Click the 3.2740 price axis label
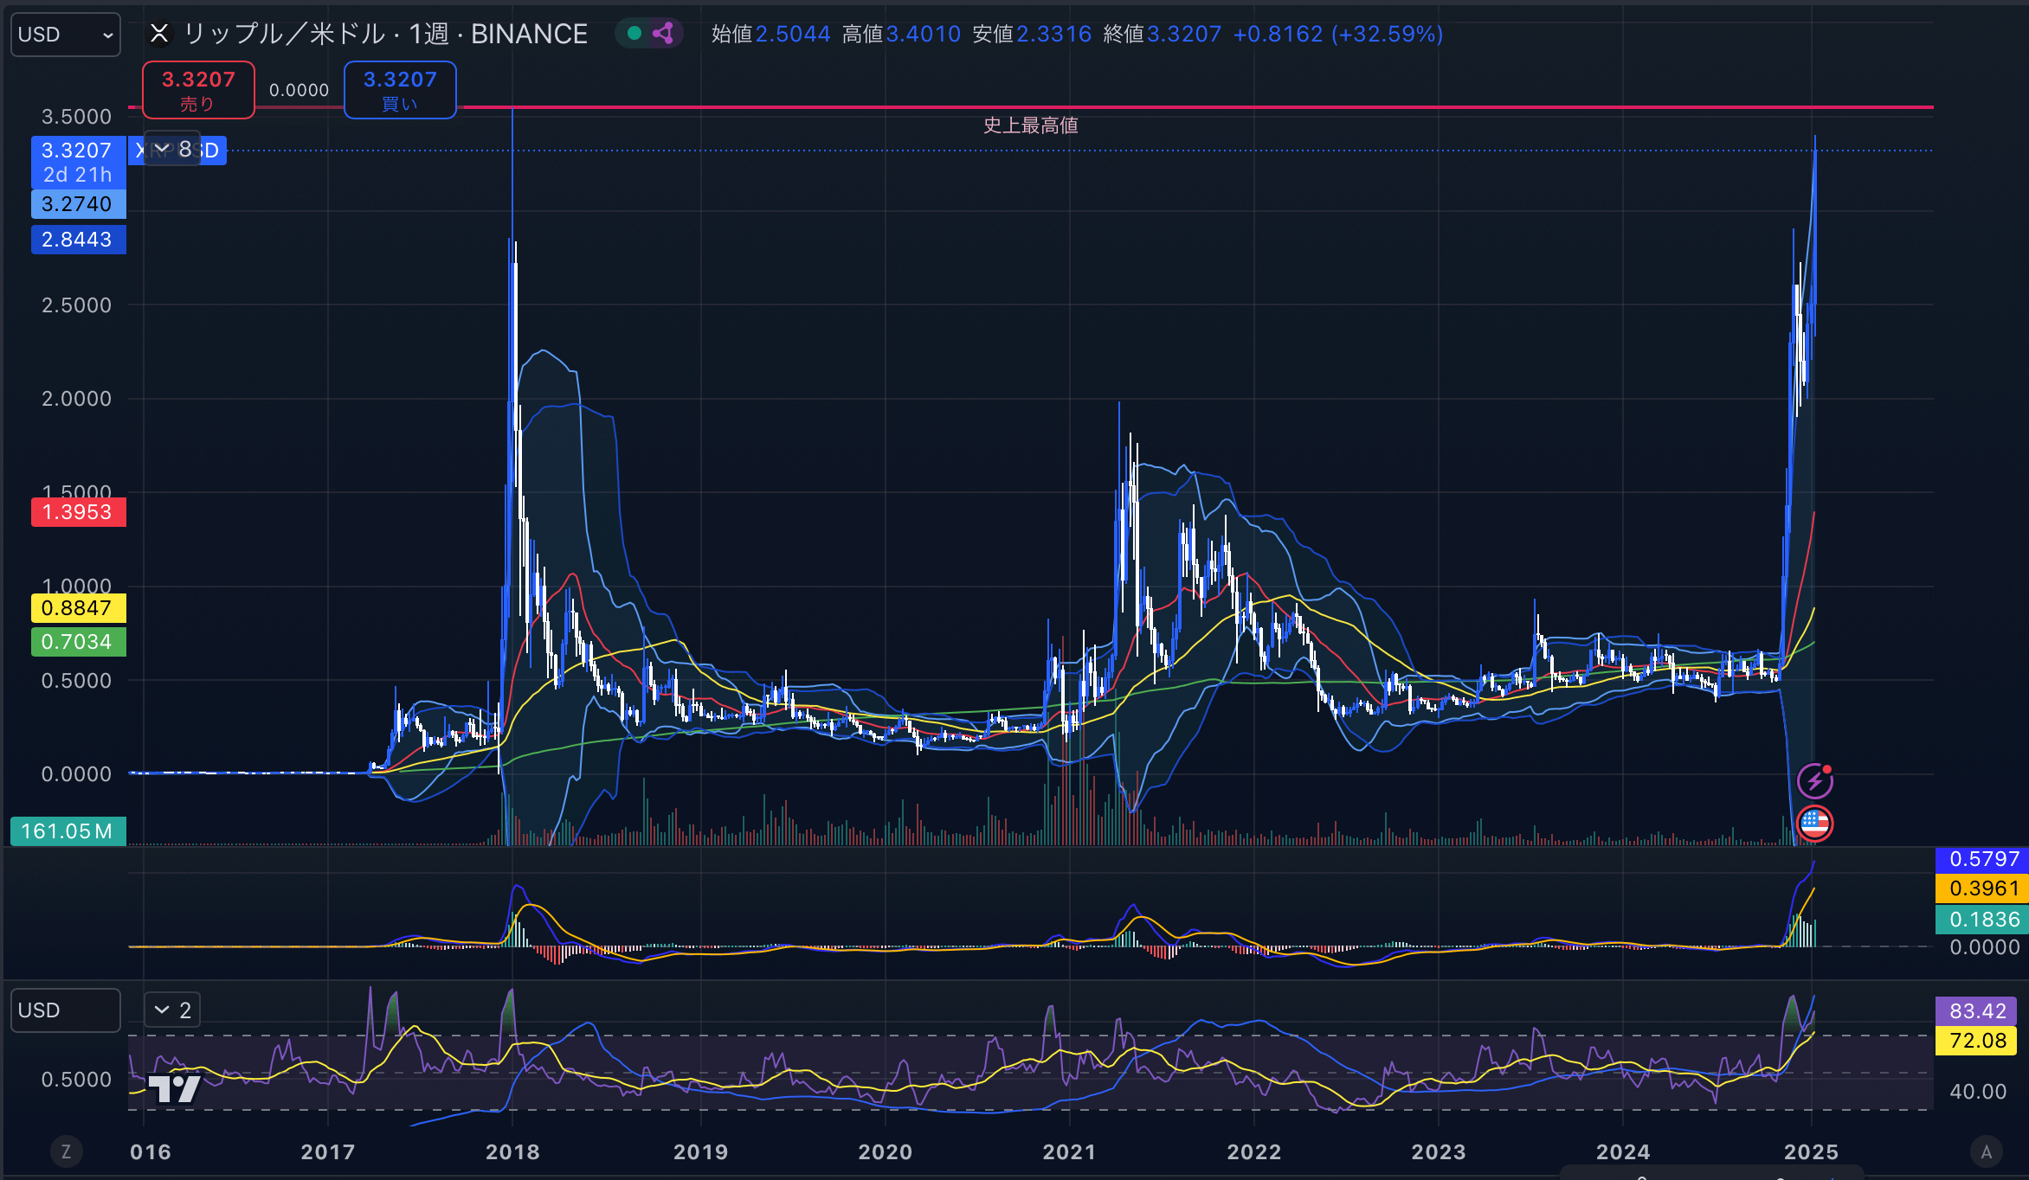Viewport: 2029px width, 1180px height. (x=78, y=204)
